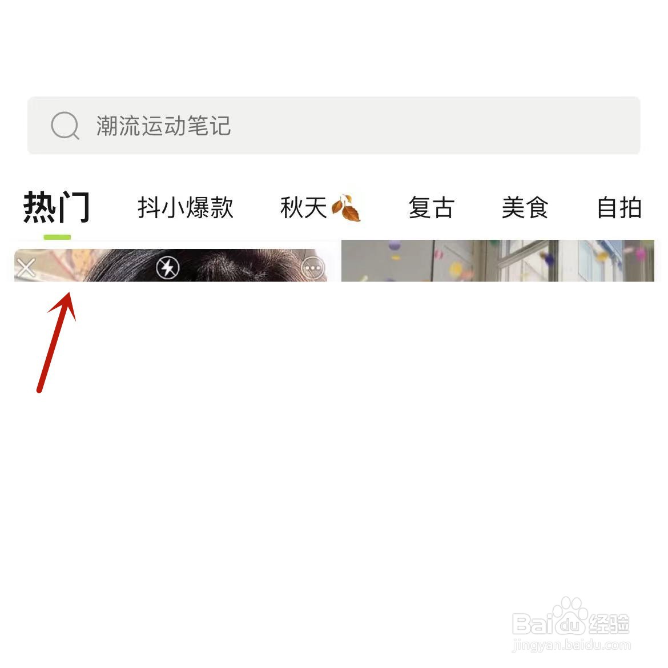Toggle the camera flash icon
Image resolution: width=668 pixels, height=668 pixels.
pyautogui.click(x=168, y=268)
